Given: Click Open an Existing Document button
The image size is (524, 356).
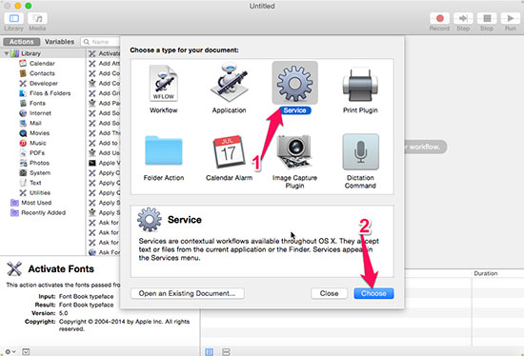Looking at the screenshot, I should [x=187, y=293].
